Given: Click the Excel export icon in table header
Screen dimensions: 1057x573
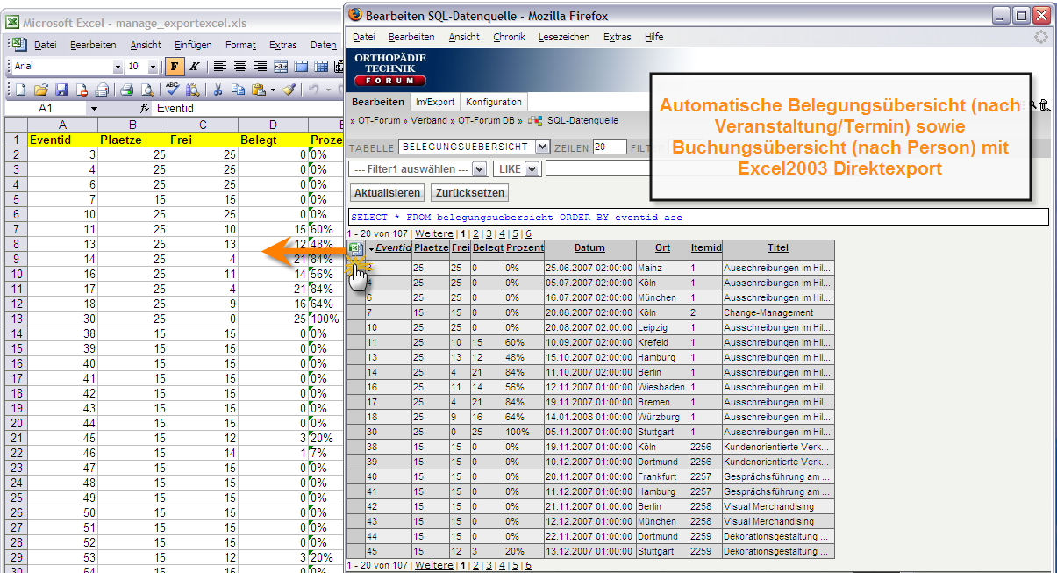Looking at the screenshot, I should click(356, 248).
